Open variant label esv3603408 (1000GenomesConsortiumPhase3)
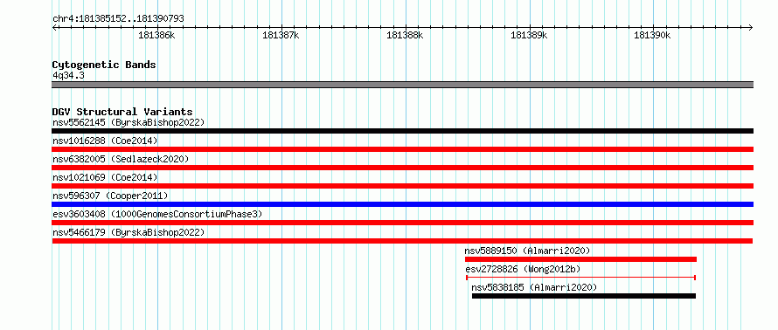The height and width of the screenshot is (330, 778). tap(157, 214)
